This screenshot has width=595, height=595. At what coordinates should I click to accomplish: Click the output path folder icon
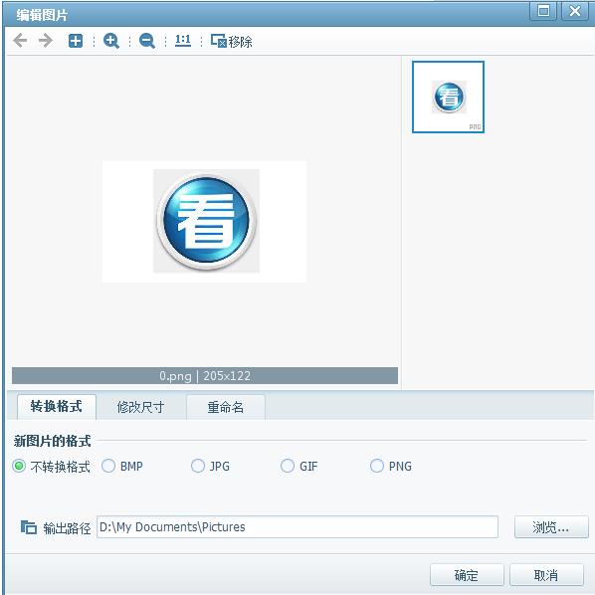(x=29, y=527)
